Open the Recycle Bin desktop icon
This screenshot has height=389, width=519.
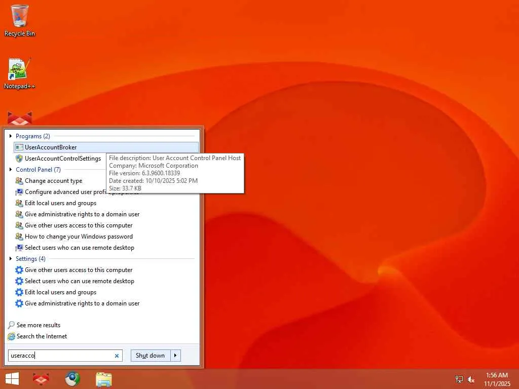pyautogui.click(x=20, y=20)
